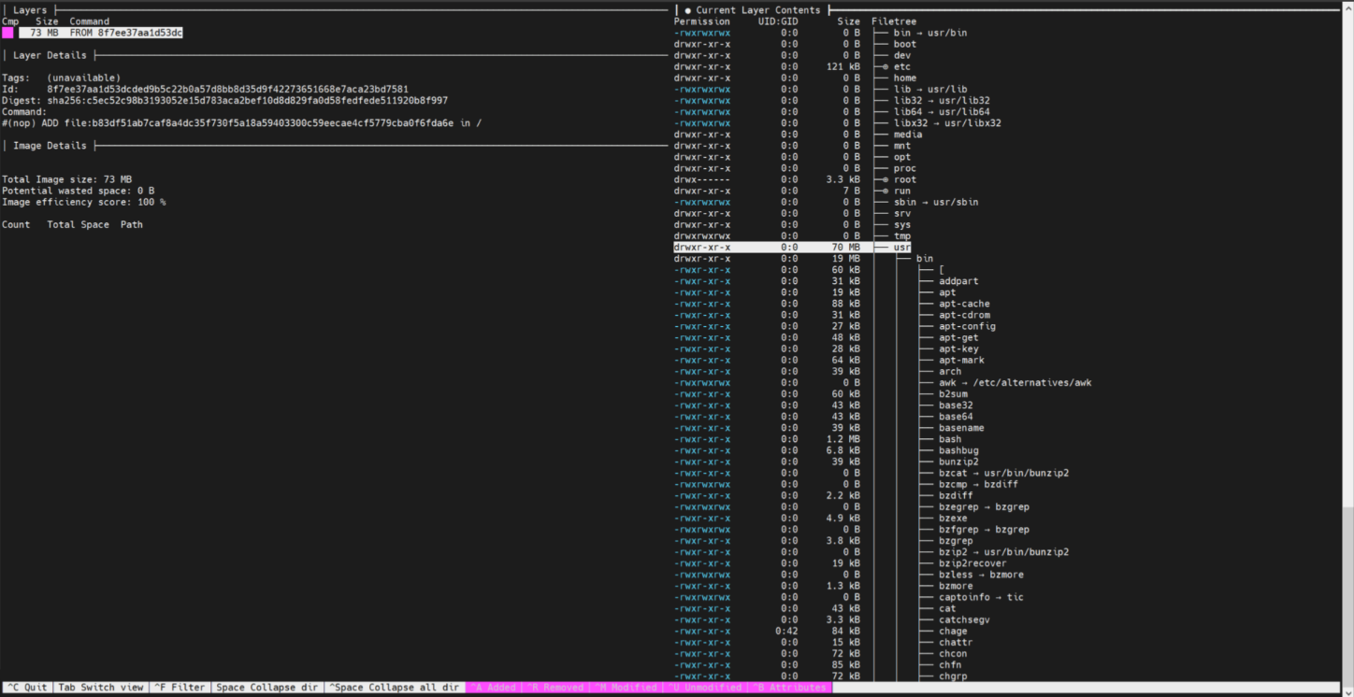Image resolution: width=1354 pixels, height=697 pixels.
Task: Click the Image efficiency score: 100 % line
Action: point(84,202)
